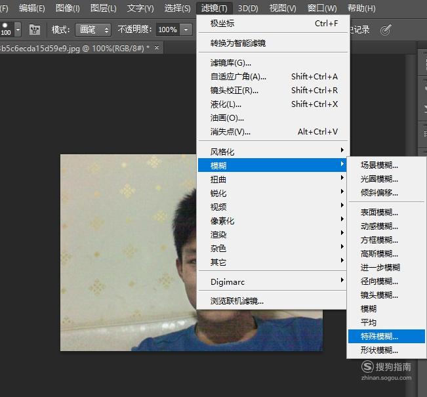427x397 pixels.
Task: Click the 不透明度 100% value field
Action: (x=168, y=30)
